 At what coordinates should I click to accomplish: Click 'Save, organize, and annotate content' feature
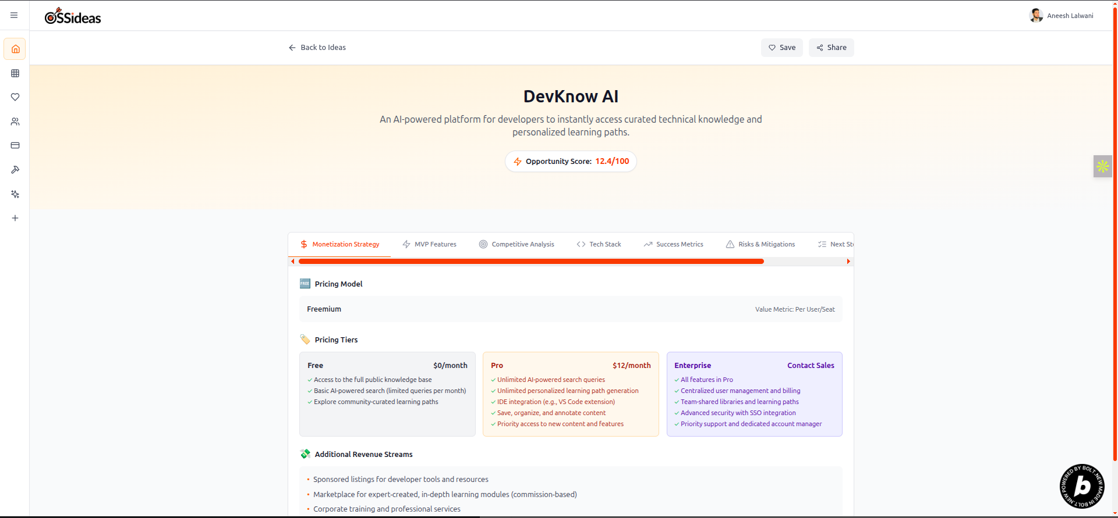pos(551,413)
